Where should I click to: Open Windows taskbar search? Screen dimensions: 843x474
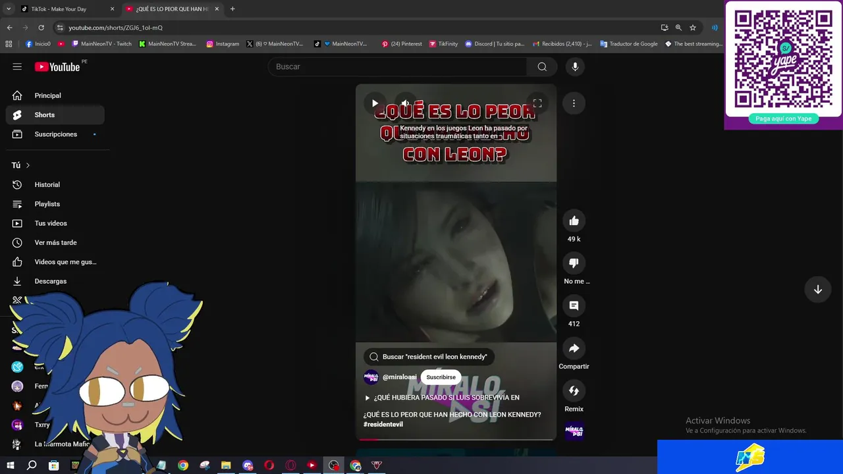(x=31, y=465)
